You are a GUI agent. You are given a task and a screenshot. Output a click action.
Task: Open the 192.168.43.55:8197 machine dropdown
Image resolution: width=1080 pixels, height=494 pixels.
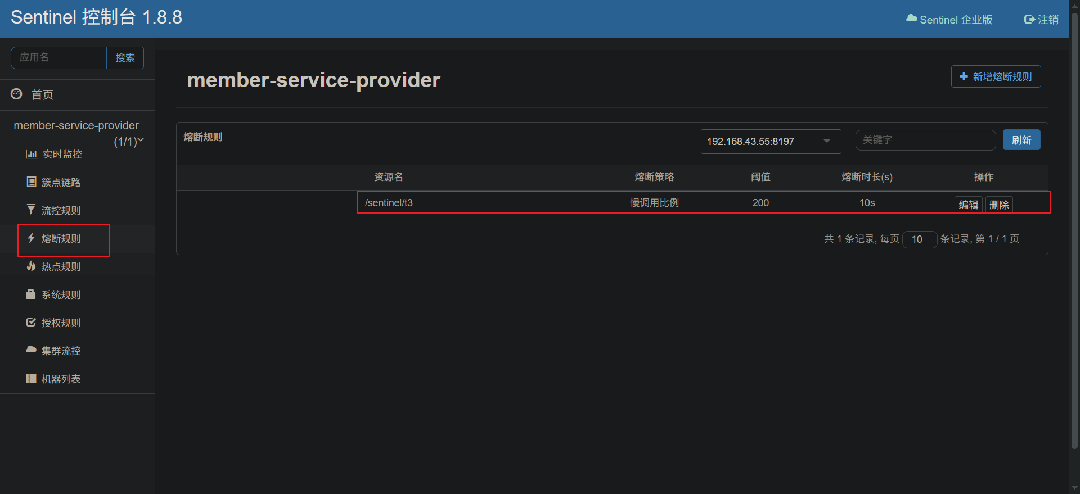770,142
